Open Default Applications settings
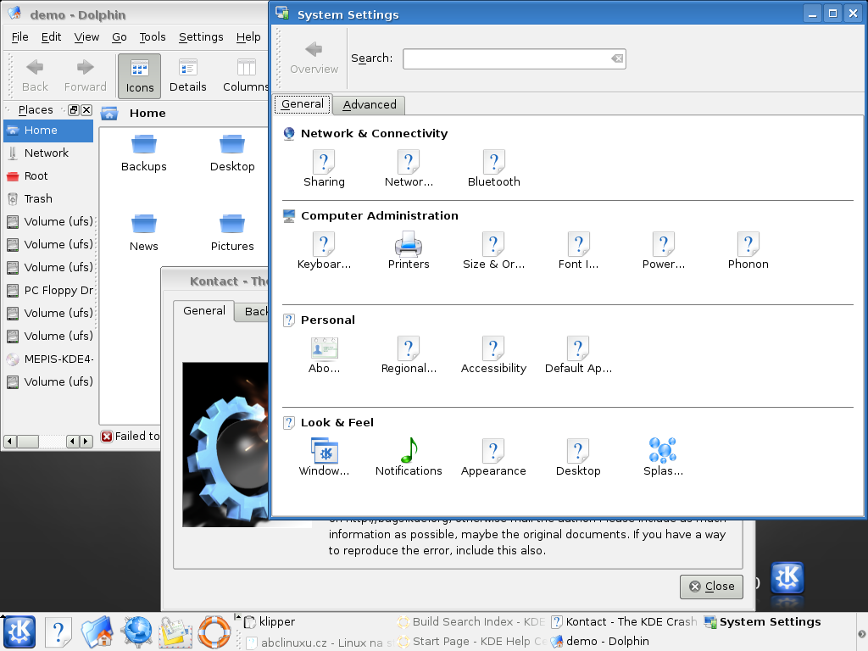Image resolution: width=868 pixels, height=651 pixels. pos(578,355)
